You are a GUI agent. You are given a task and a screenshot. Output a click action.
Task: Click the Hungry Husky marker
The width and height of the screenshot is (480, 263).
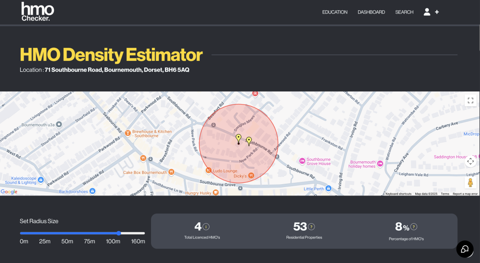pos(216,193)
